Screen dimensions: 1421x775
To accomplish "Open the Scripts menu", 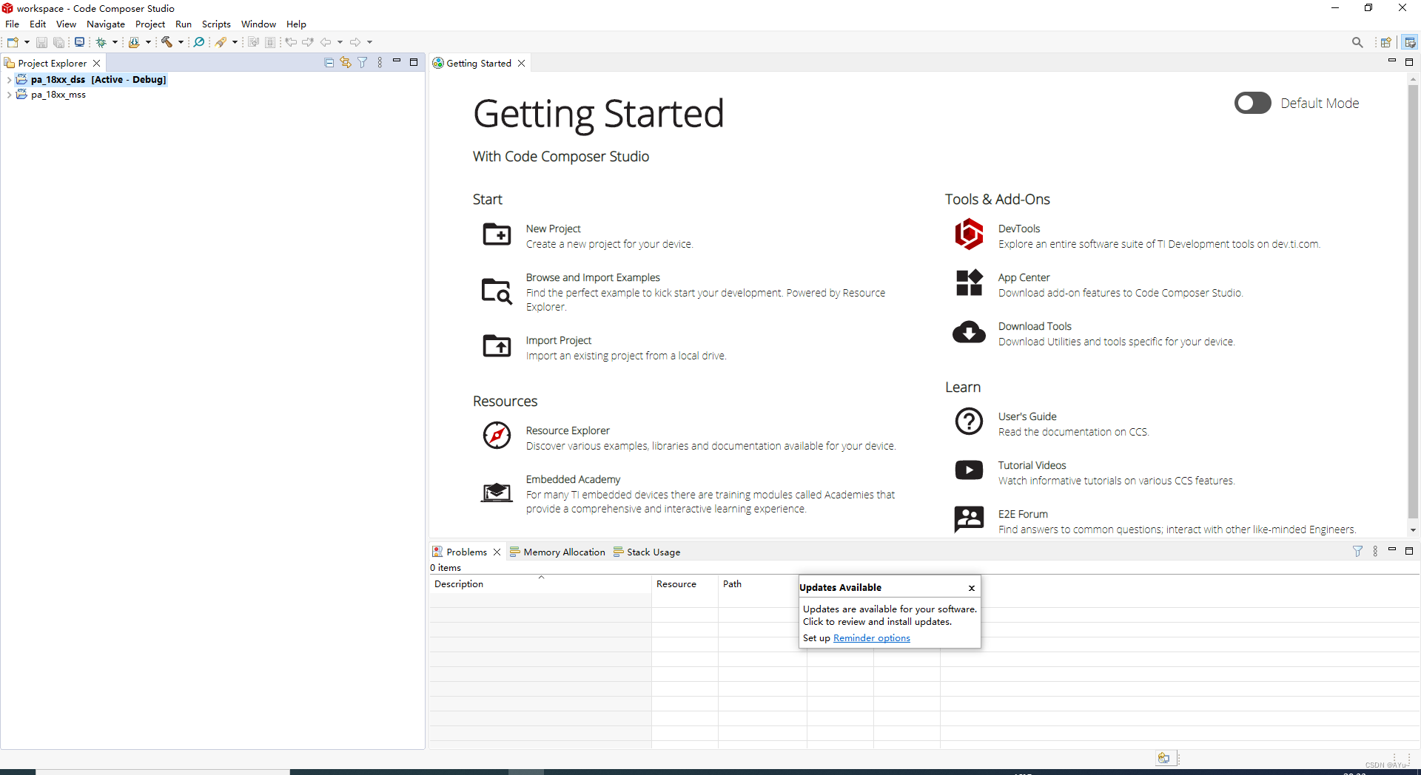I will (216, 24).
